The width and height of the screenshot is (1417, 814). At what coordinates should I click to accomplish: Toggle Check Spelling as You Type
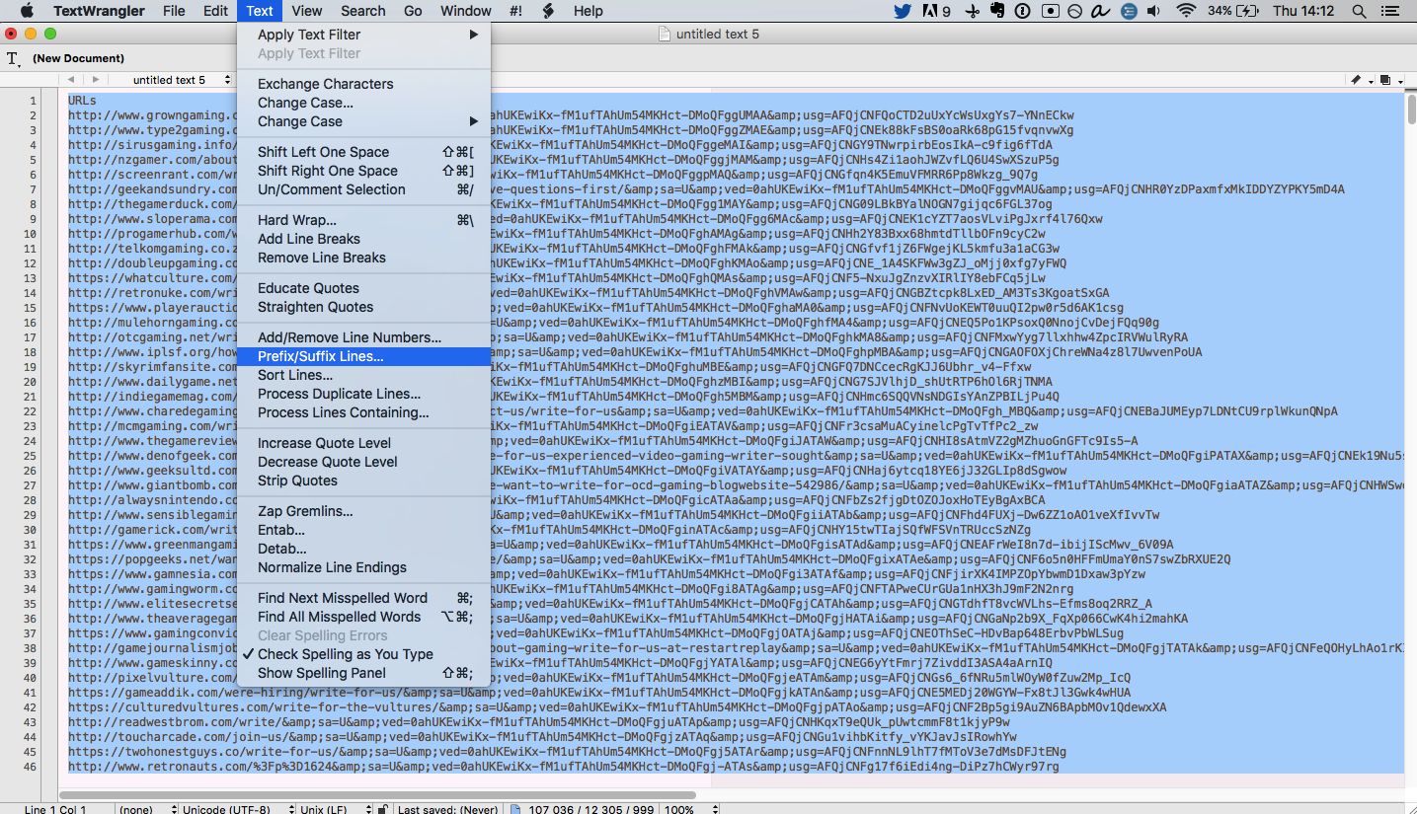pyautogui.click(x=363, y=654)
